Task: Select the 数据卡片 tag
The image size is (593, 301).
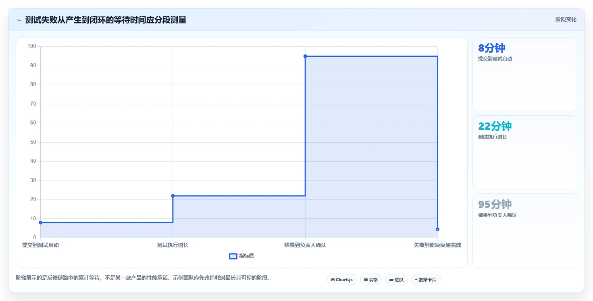Action: tap(426, 279)
